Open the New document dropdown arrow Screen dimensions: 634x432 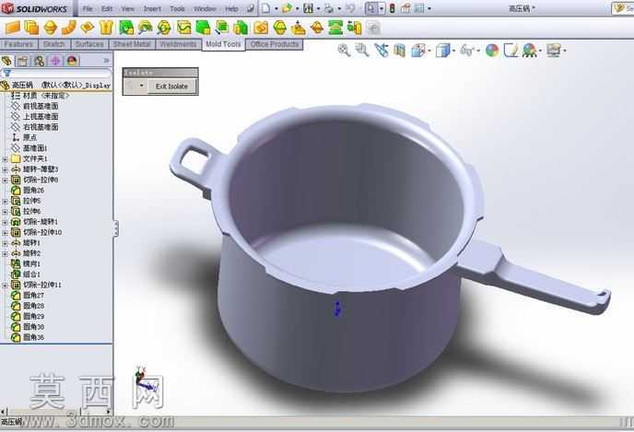[x=276, y=8]
